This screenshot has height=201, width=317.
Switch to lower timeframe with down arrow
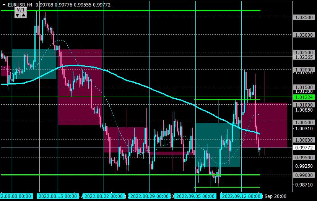pyautogui.click(x=18, y=15)
